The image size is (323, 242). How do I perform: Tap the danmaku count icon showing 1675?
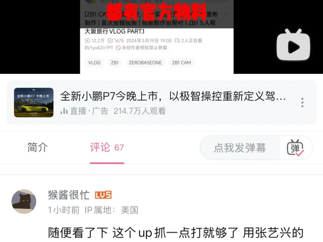point(110,41)
